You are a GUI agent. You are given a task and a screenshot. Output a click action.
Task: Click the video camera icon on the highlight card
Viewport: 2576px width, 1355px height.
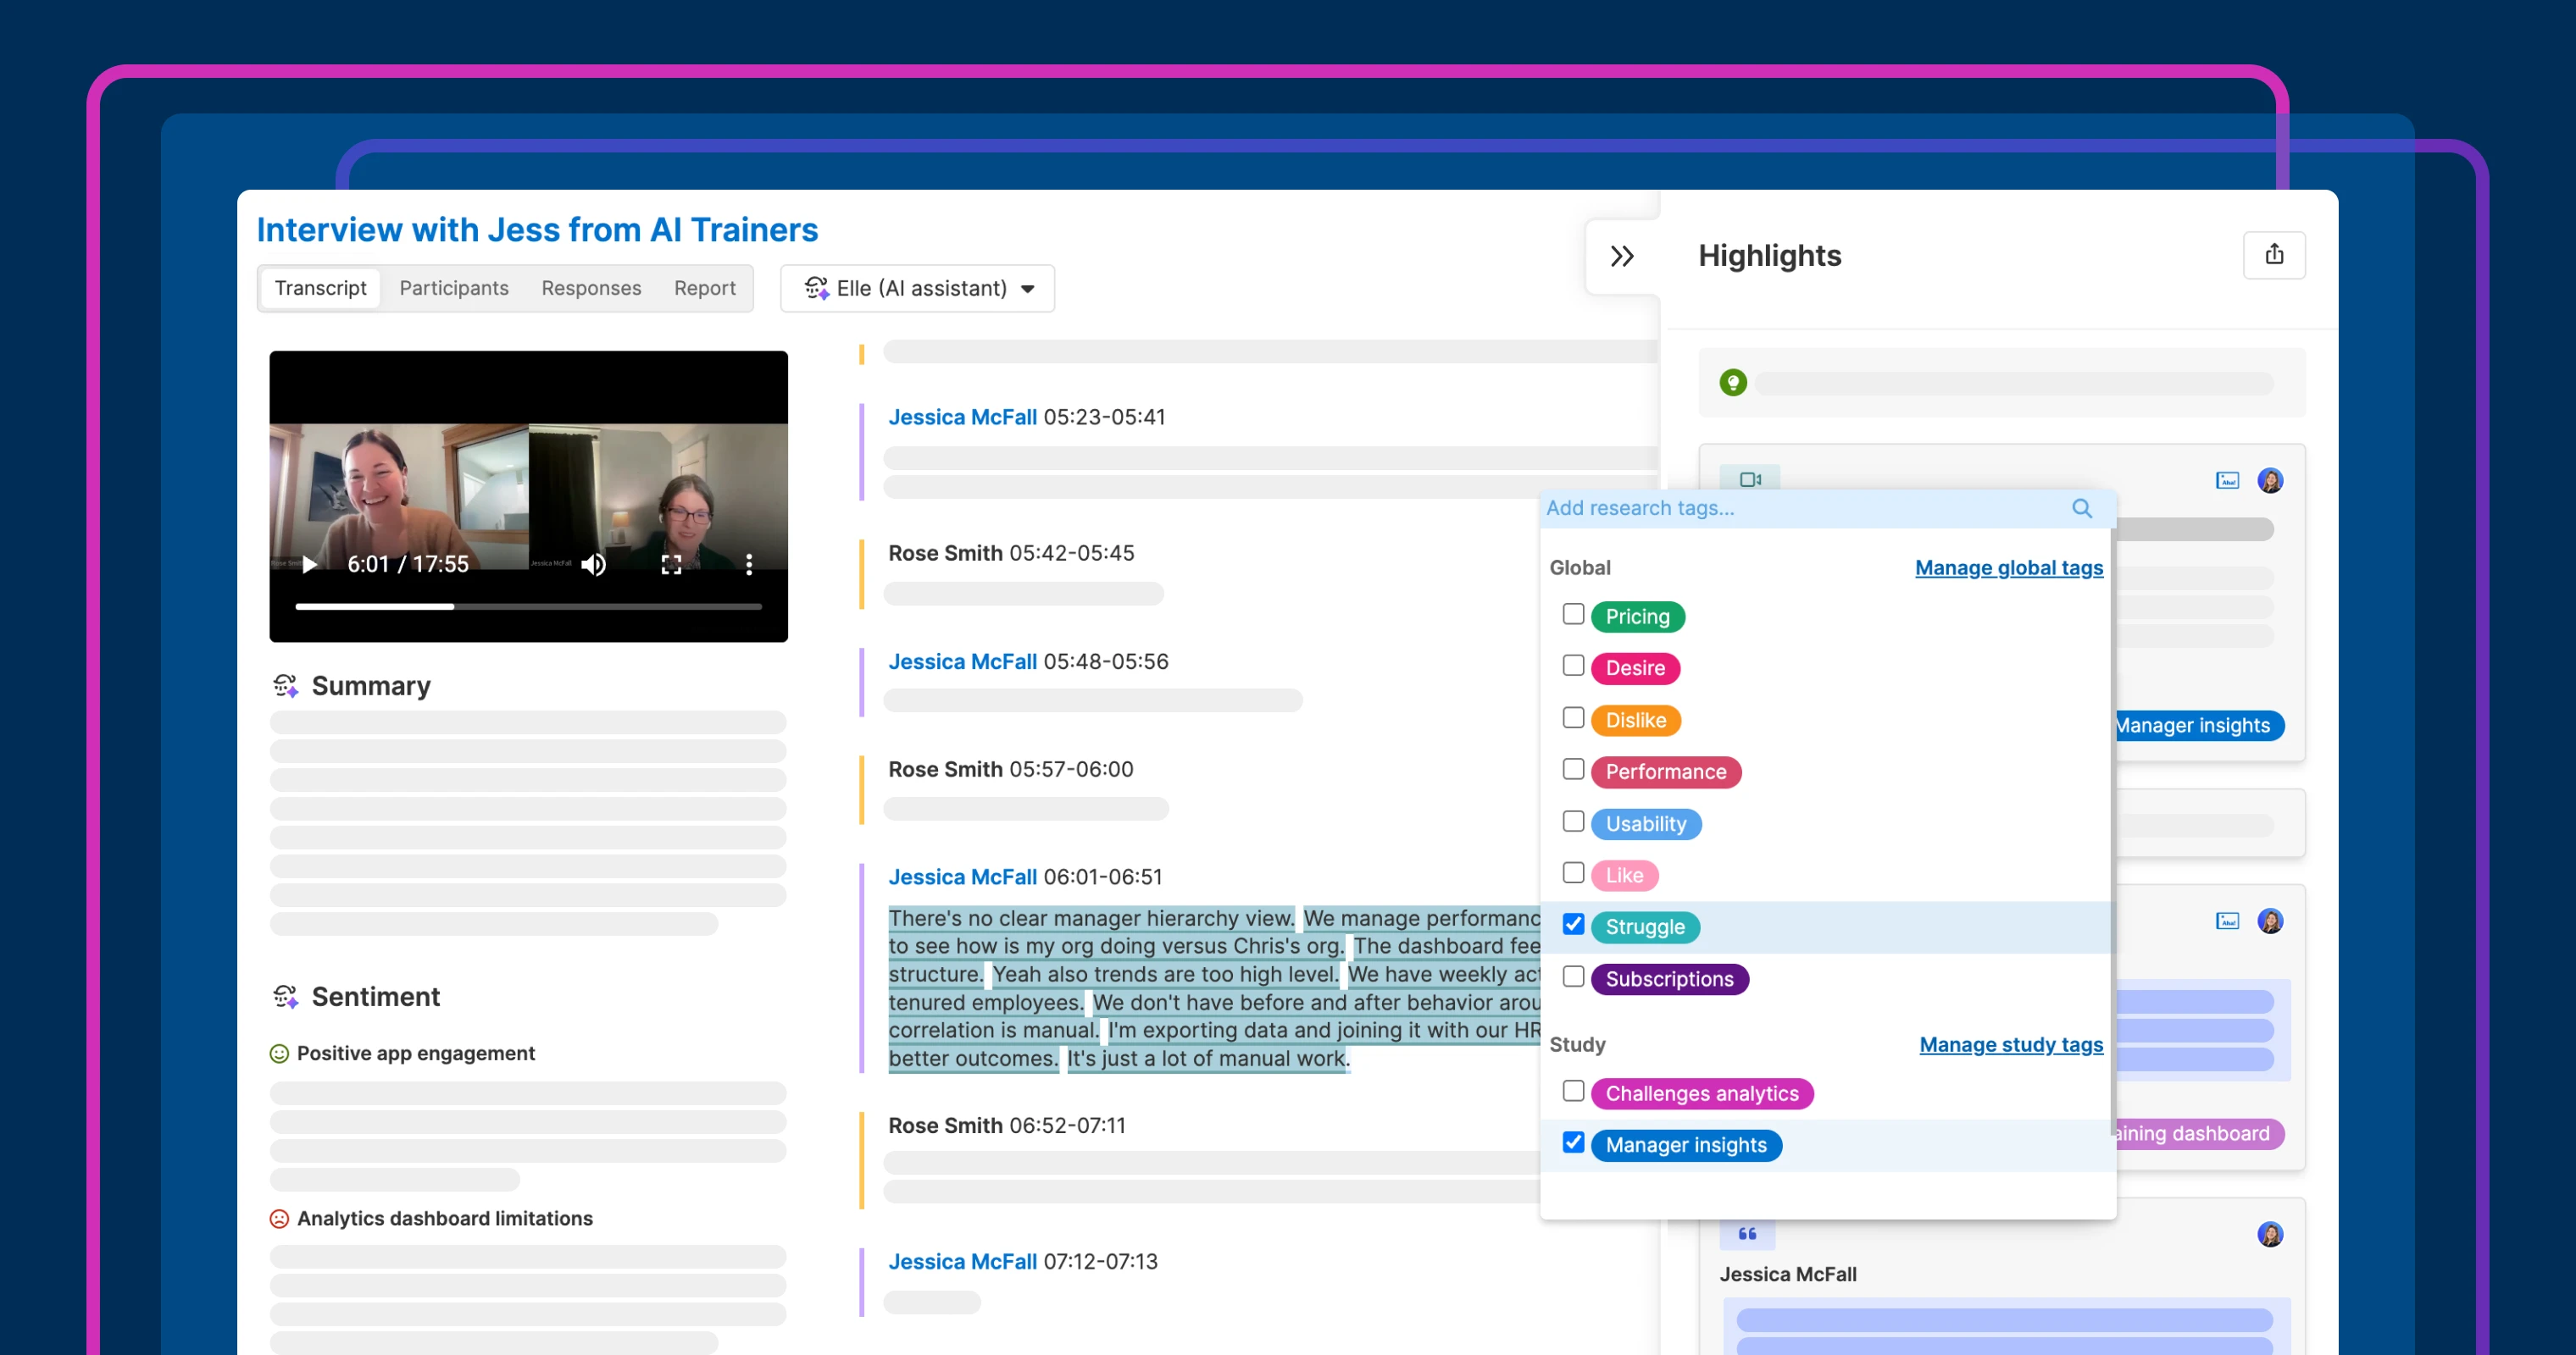click(1751, 478)
